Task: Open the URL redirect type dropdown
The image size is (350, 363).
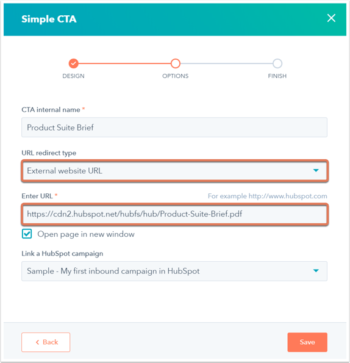Action: click(x=174, y=171)
